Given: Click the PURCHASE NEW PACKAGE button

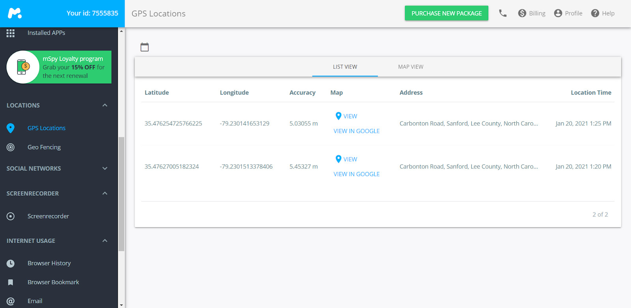Looking at the screenshot, I should click(446, 13).
